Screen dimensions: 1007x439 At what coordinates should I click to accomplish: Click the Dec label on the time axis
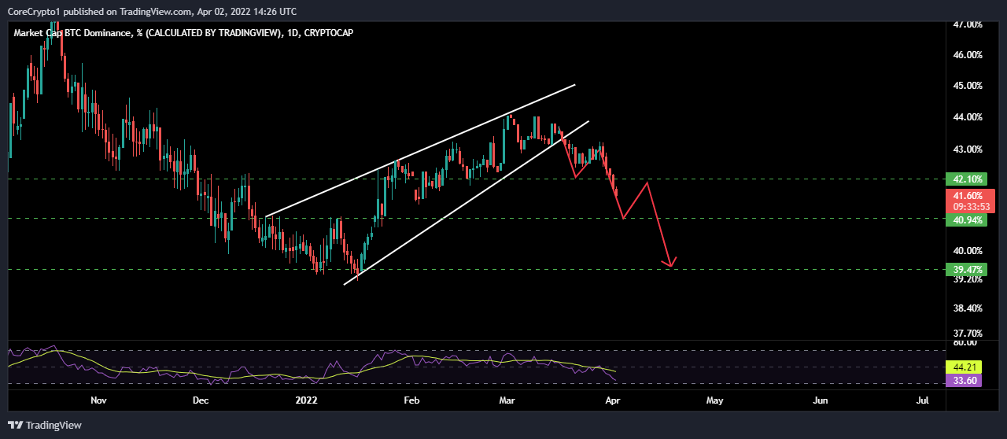pyautogui.click(x=201, y=400)
